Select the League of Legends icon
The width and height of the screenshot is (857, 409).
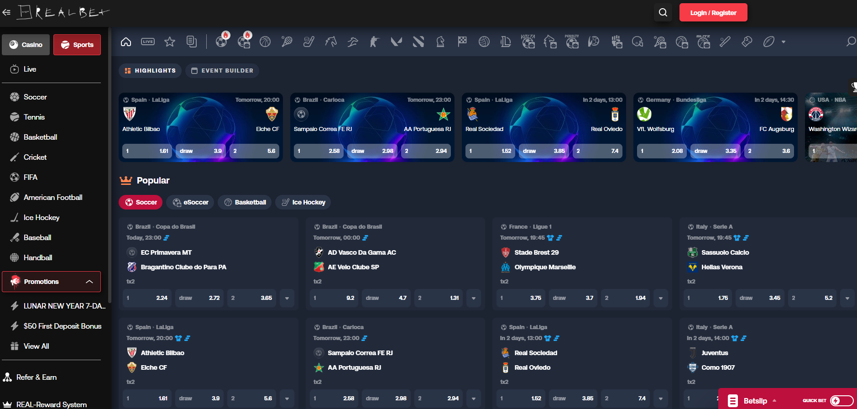click(506, 42)
